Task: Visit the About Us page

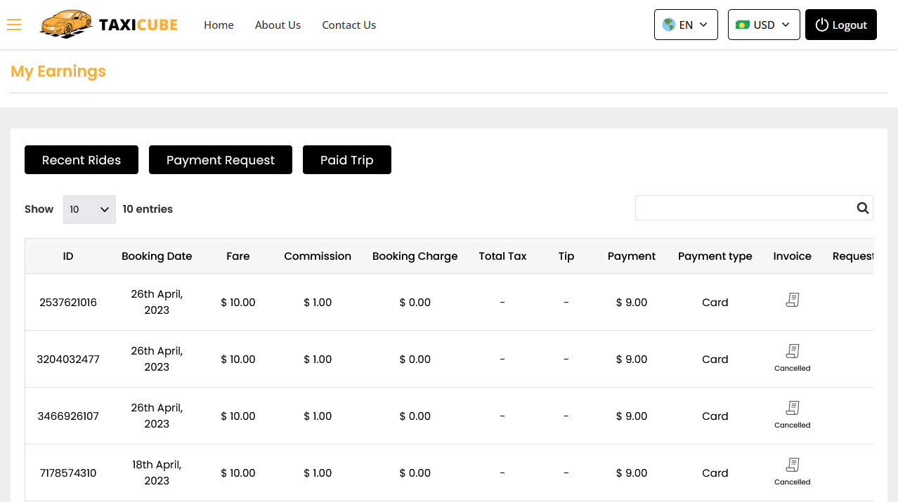Action: (278, 25)
